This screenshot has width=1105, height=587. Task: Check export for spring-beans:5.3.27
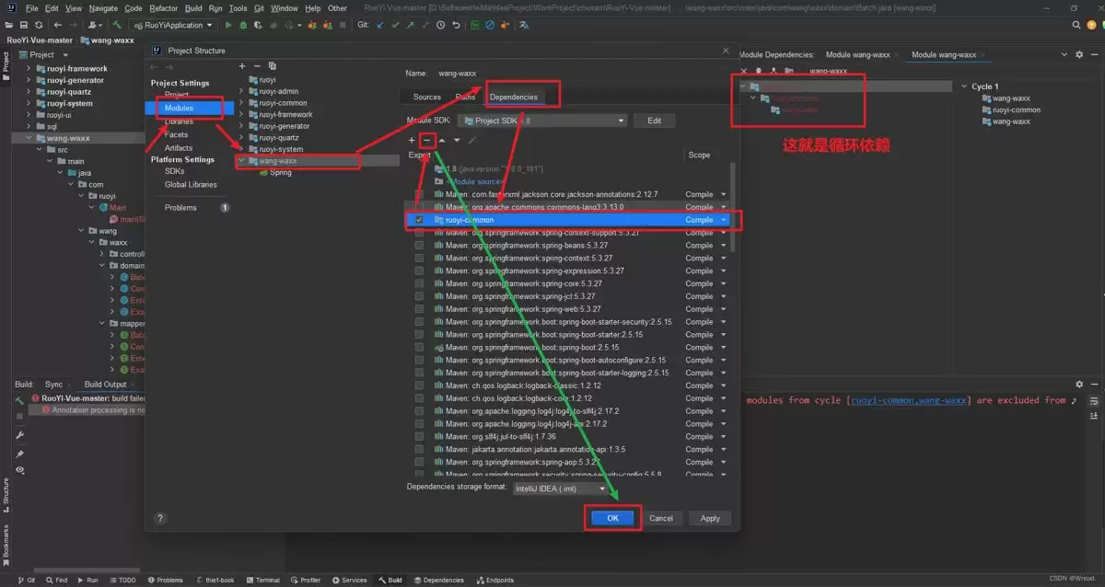(419, 246)
